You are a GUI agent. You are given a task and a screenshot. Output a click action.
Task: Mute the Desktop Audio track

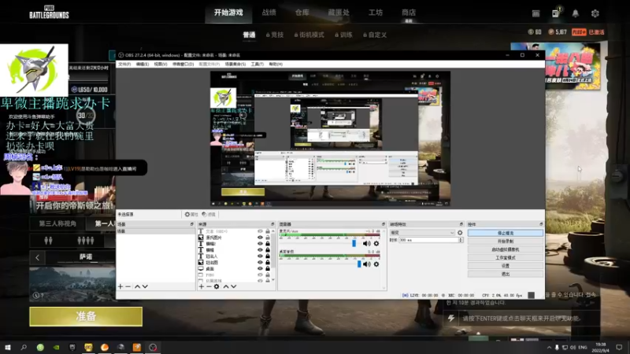tap(366, 264)
